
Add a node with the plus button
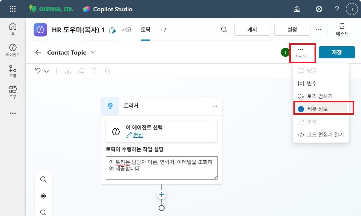pos(162,195)
